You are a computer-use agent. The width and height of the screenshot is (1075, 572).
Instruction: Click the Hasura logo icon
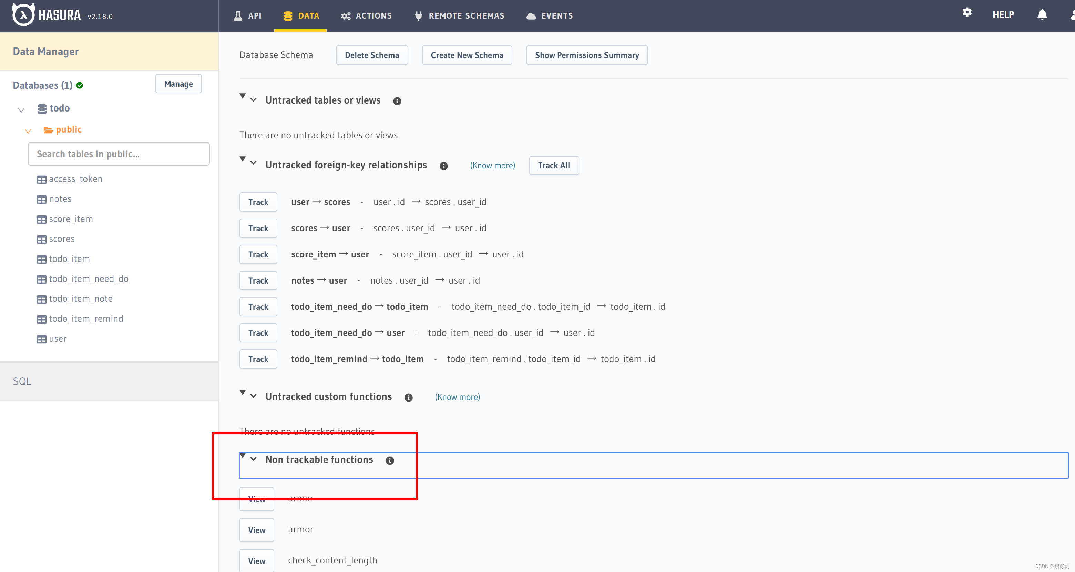click(23, 15)
